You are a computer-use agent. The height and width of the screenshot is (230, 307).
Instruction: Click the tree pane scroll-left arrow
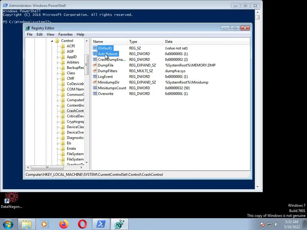point(28,167)
